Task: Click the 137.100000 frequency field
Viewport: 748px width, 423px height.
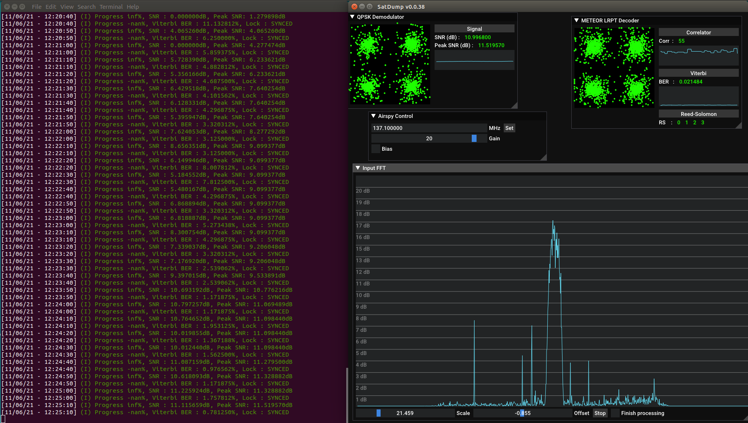Action: click(428, 128)
